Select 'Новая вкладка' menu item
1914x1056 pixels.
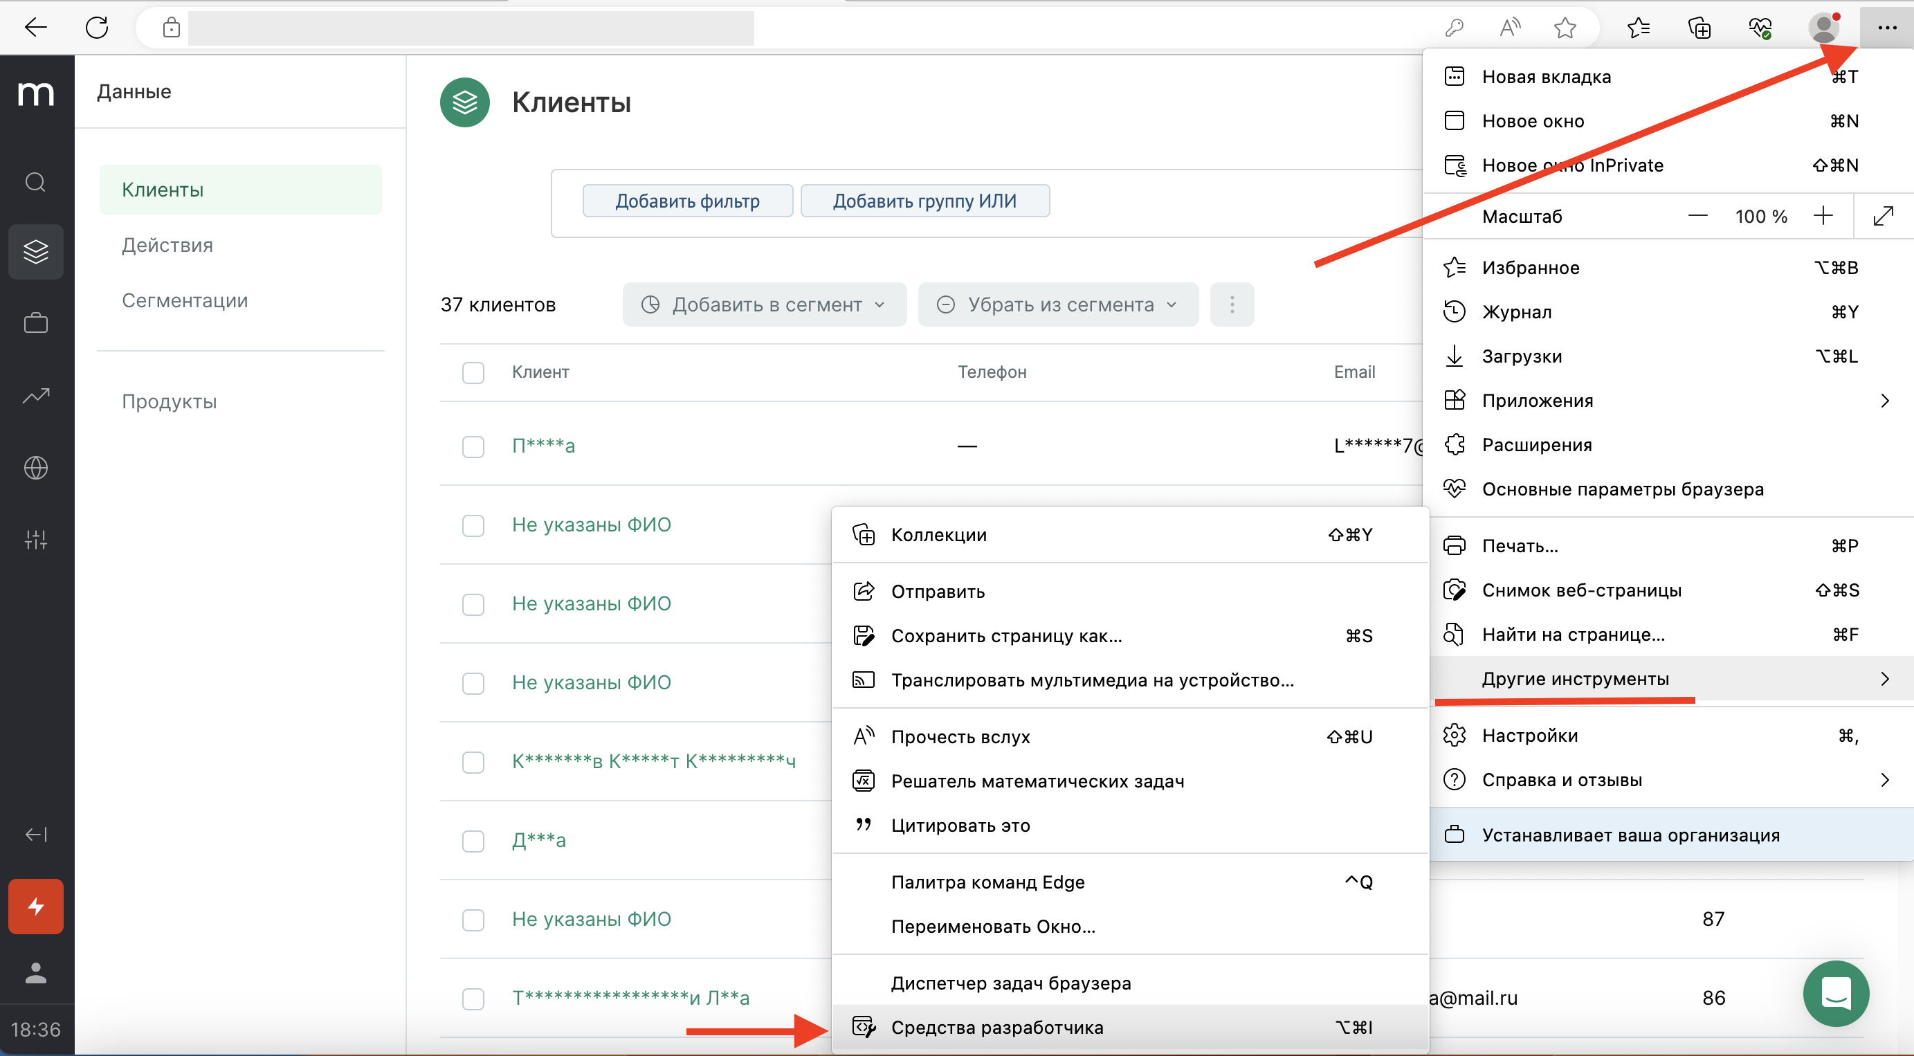(x=1669, y=77)
